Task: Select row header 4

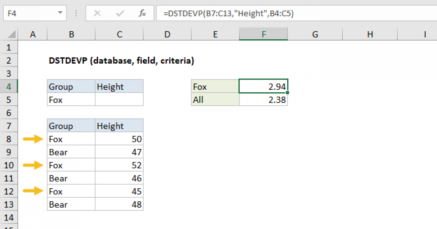Action: [9, 86]
